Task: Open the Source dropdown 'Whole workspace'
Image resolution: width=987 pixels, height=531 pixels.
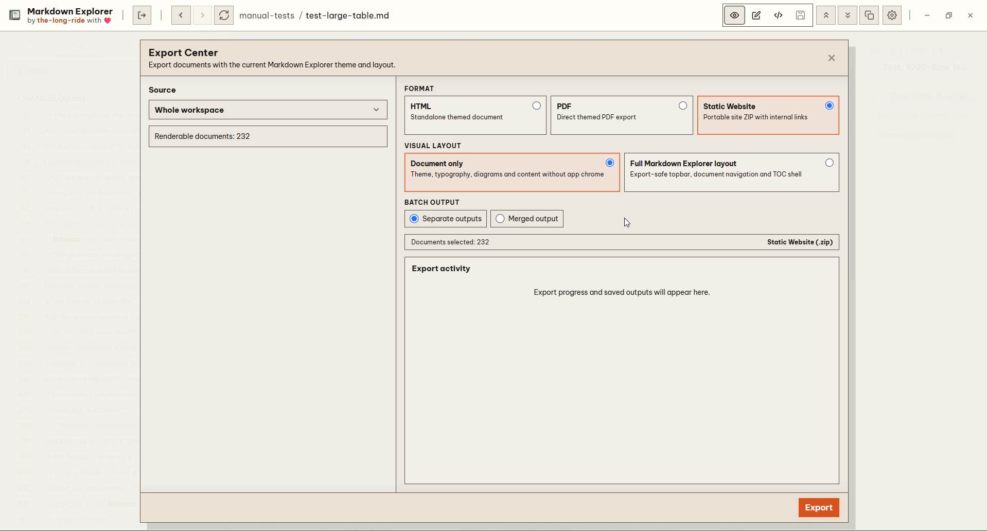Action: 268,110
